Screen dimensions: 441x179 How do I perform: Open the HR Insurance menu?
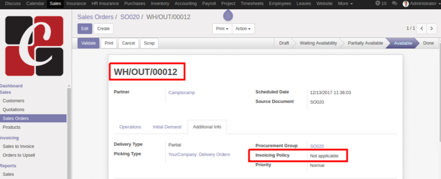point(105,4)
